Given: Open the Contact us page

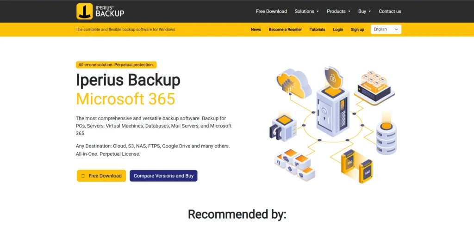Looking at the screenshot, I should pyautogui.click(x=390, y=11).
